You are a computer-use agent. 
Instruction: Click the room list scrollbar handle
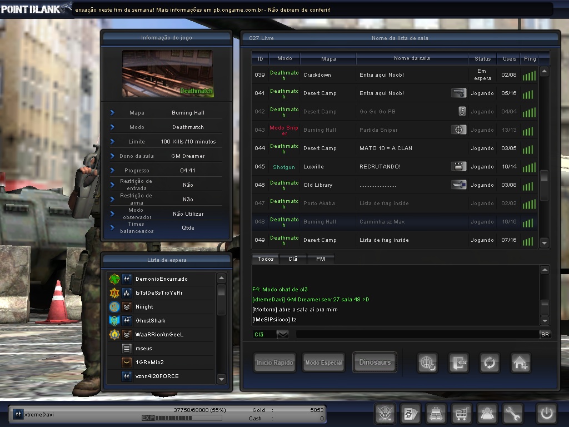(x=544, y=185)
